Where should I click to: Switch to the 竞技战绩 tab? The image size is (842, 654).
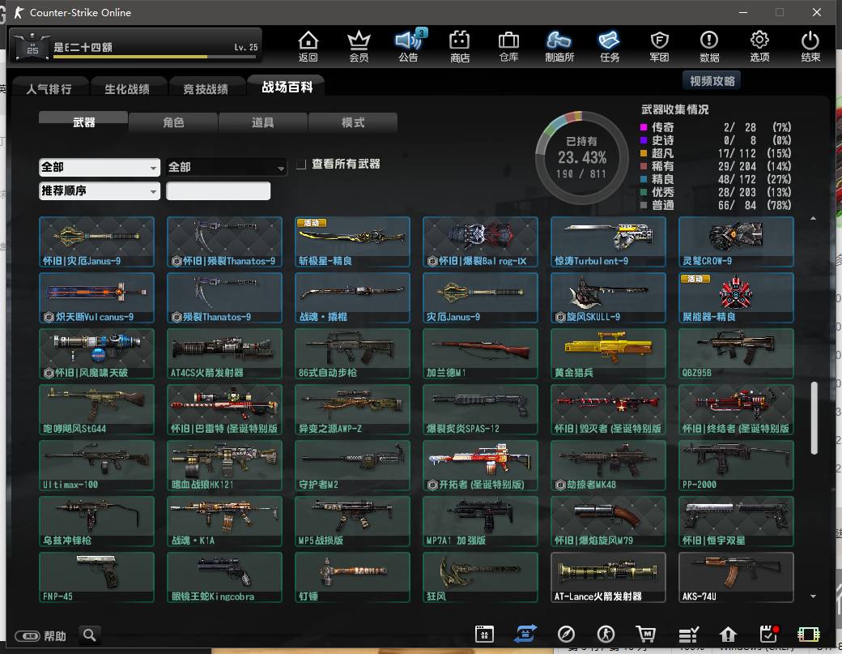tap(206, 88)
